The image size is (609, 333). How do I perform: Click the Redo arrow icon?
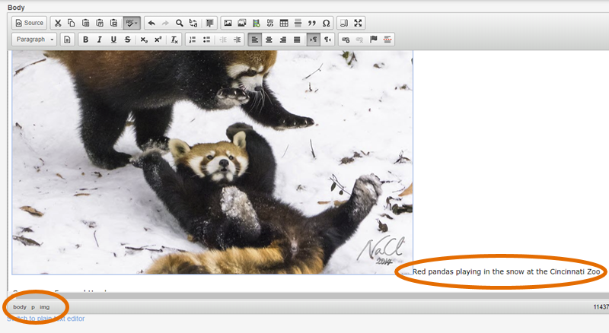(x=165, y=23)
